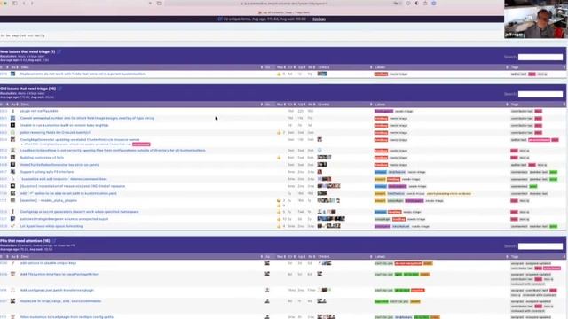
Task: Open the single issue listed under New issues
Action: (83, 74)
